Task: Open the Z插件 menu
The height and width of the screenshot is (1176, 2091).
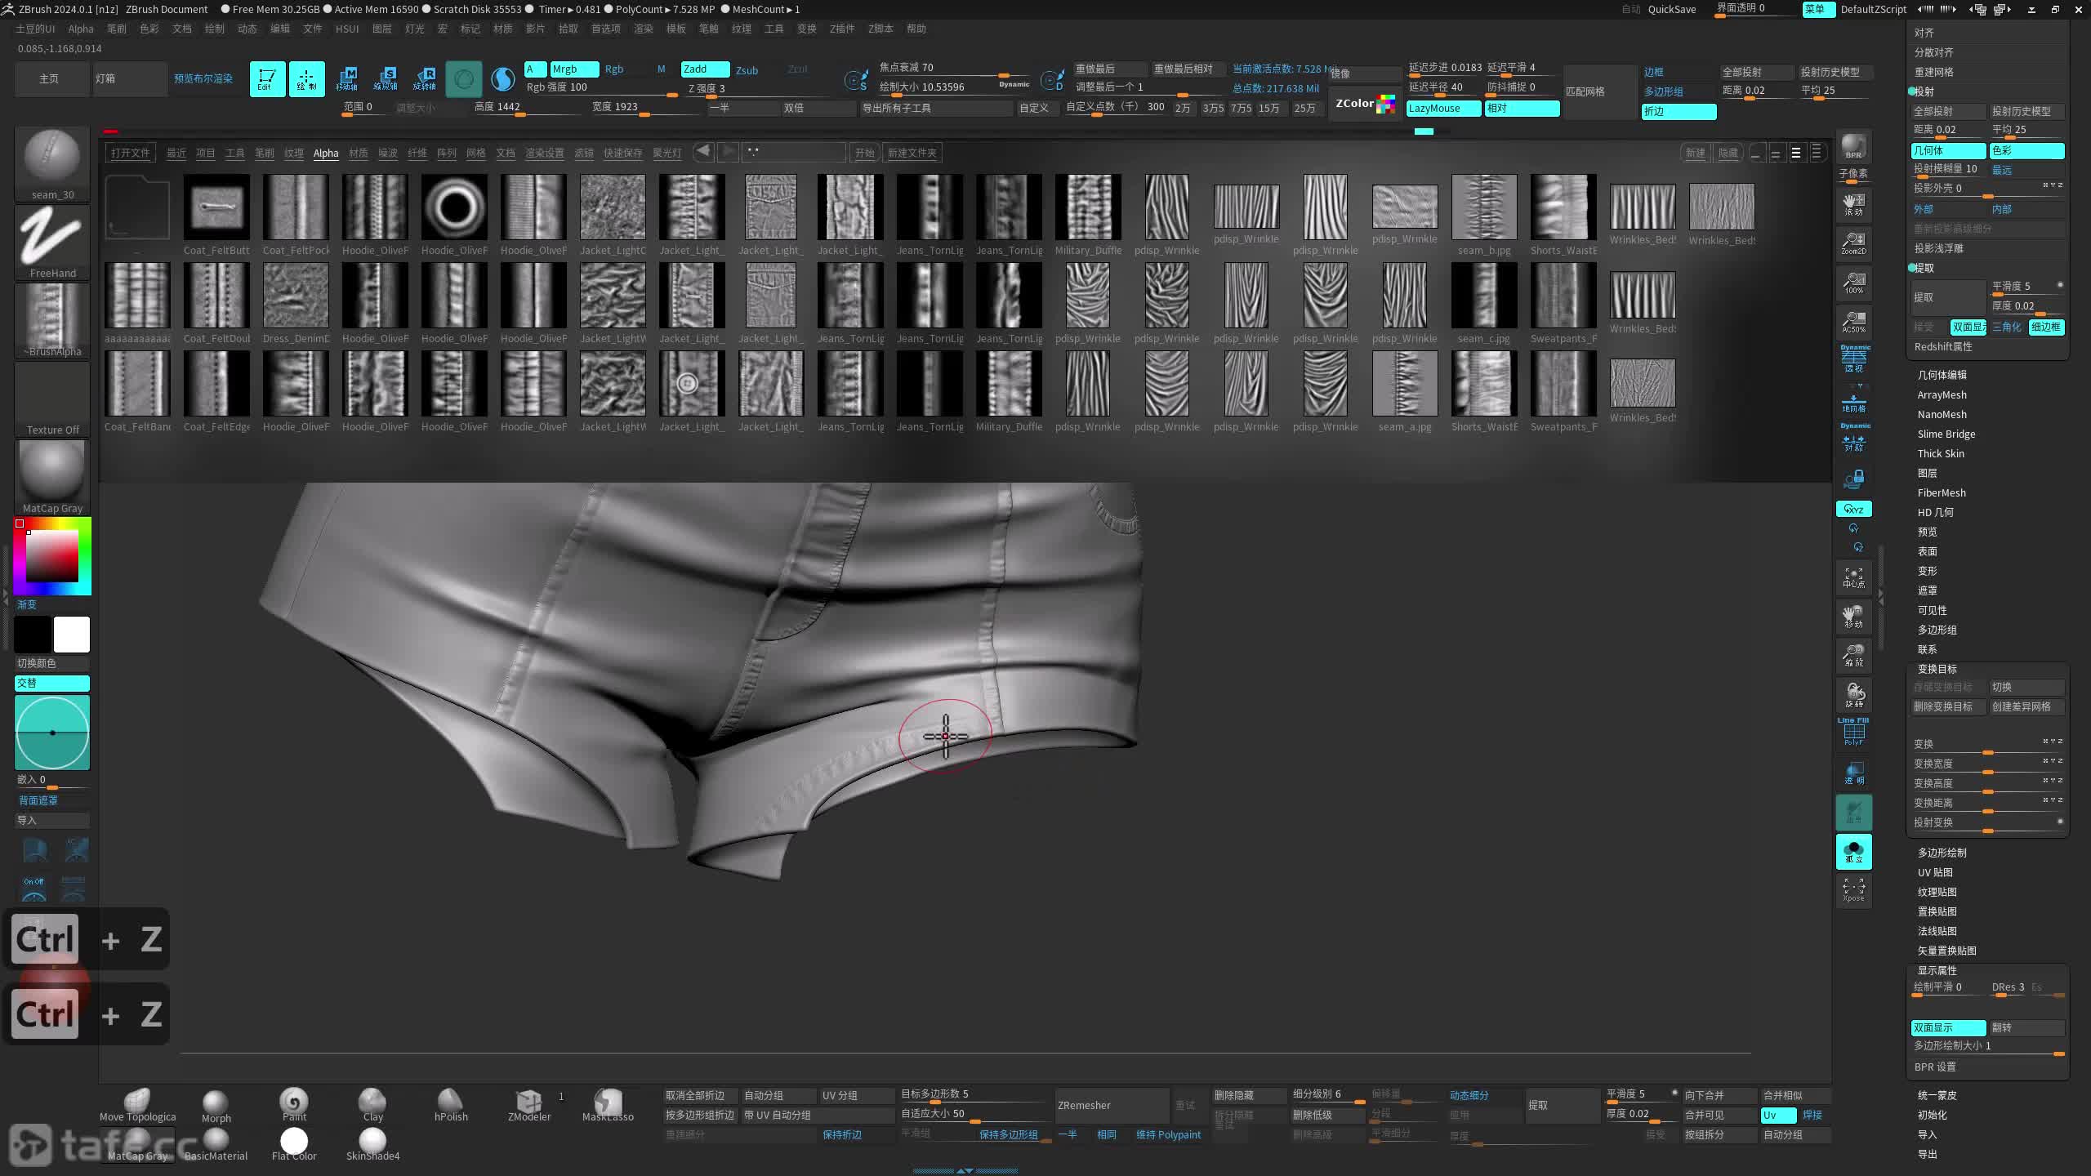Action: (x=842, y=29)
